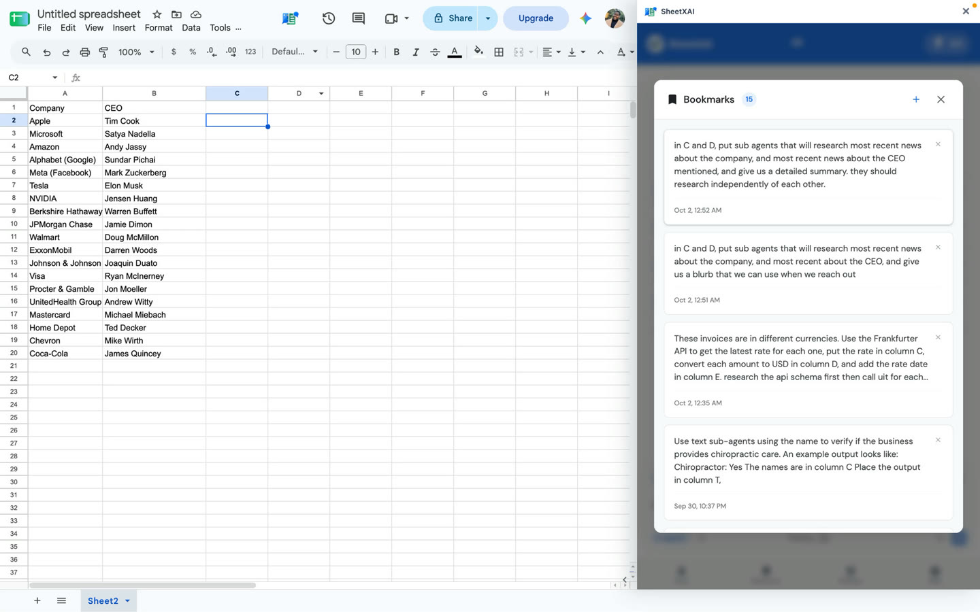Open the View menu
Image resolution: width=980 pixels, height=612 pixels.
(x=94, y=28)
